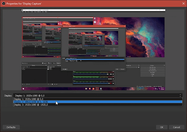187x132 pixels.
Task: Dismiss the dialog with Cancel
Action: [x=176, y=127]
